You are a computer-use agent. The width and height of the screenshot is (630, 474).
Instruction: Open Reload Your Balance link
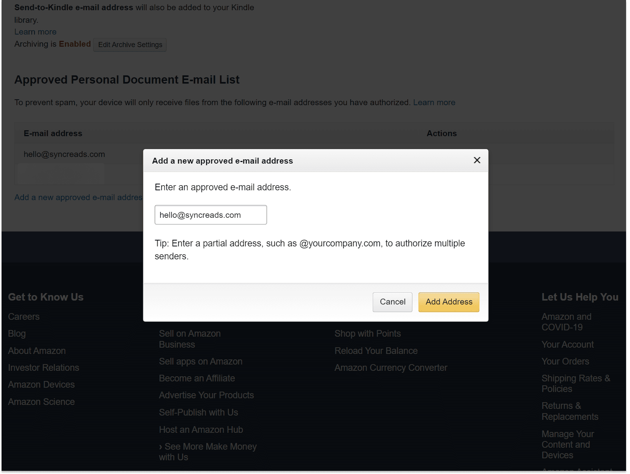tap(376, 351)
